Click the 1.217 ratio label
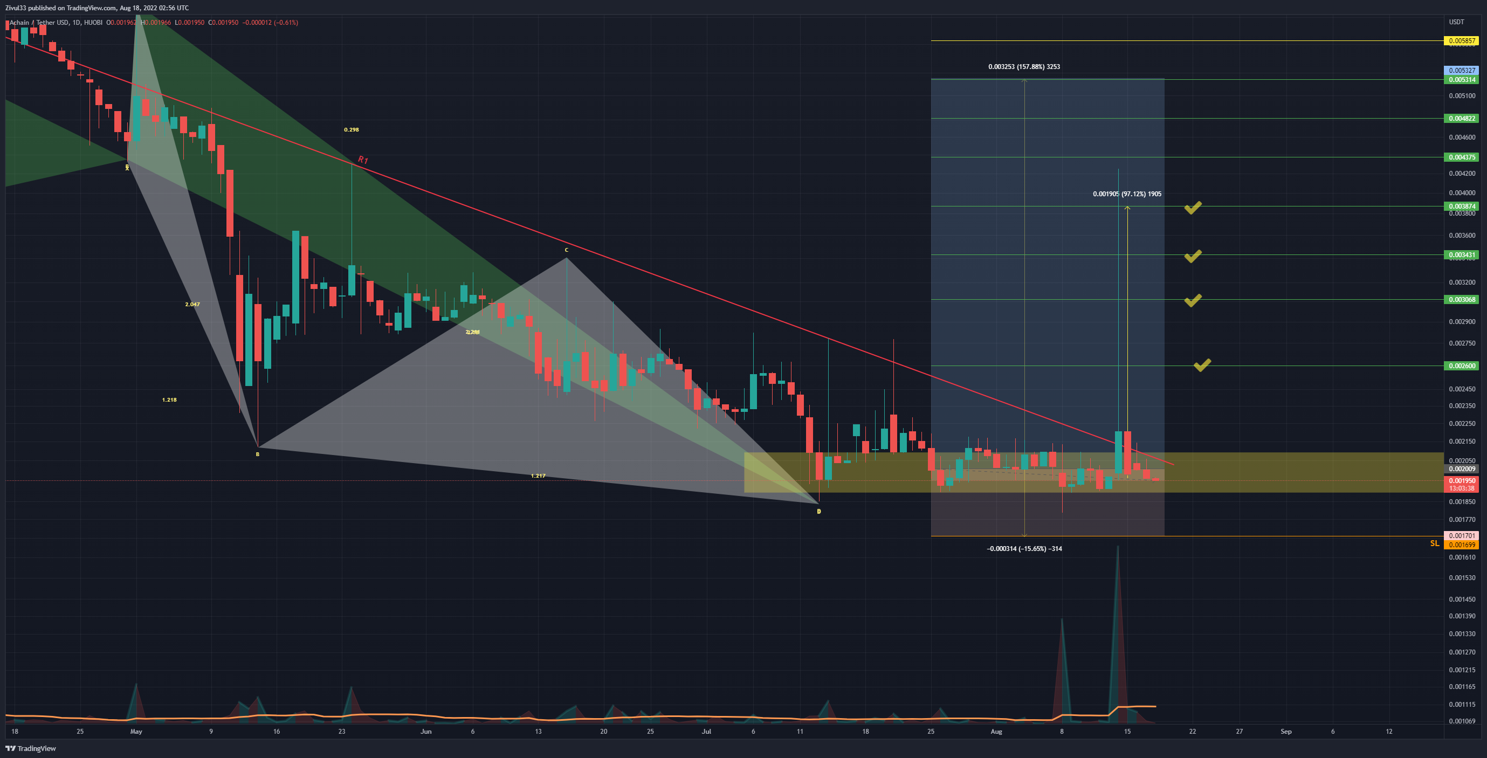Screen dimensions: 1487x758 tap(538, 476)
